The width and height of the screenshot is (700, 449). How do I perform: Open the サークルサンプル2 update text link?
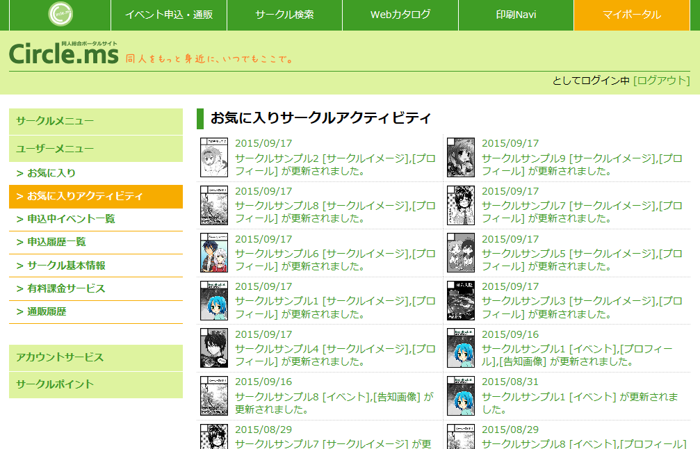coord(335,165)
